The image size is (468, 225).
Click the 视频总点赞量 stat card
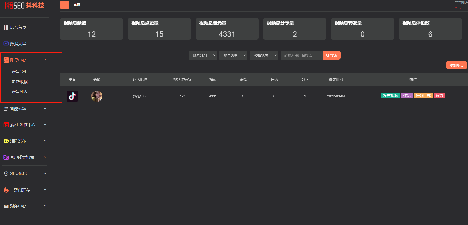click(159, 29)
